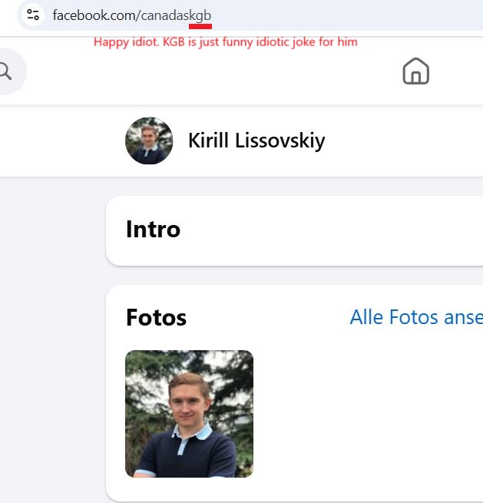Screen dimensions: 483x503
Task: Open the photo thumbnail under Fotos
Action: [x=189, y=414]
